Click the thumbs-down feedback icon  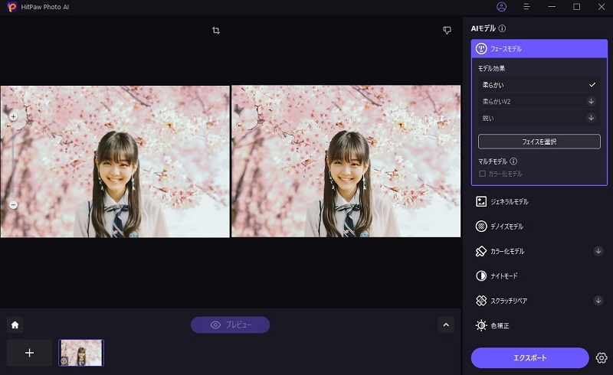pos(447,31)
